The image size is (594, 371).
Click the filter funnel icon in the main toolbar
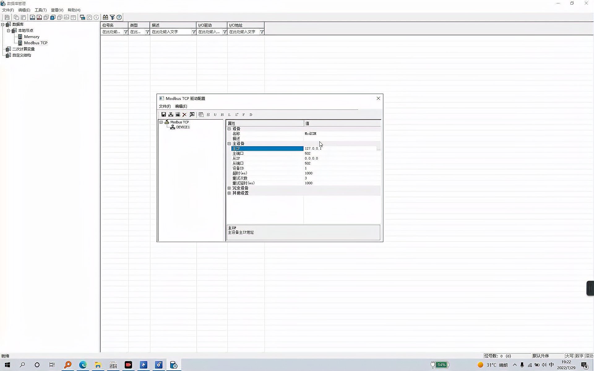(x=112, y=17)
